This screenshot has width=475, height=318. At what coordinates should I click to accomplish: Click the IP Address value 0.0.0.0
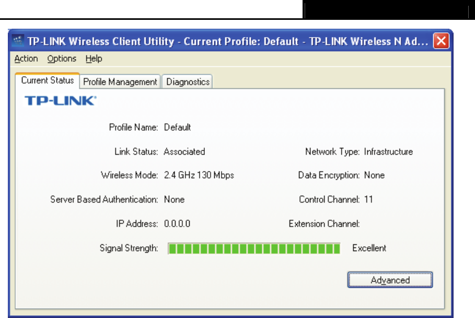(x=177, y=224)
